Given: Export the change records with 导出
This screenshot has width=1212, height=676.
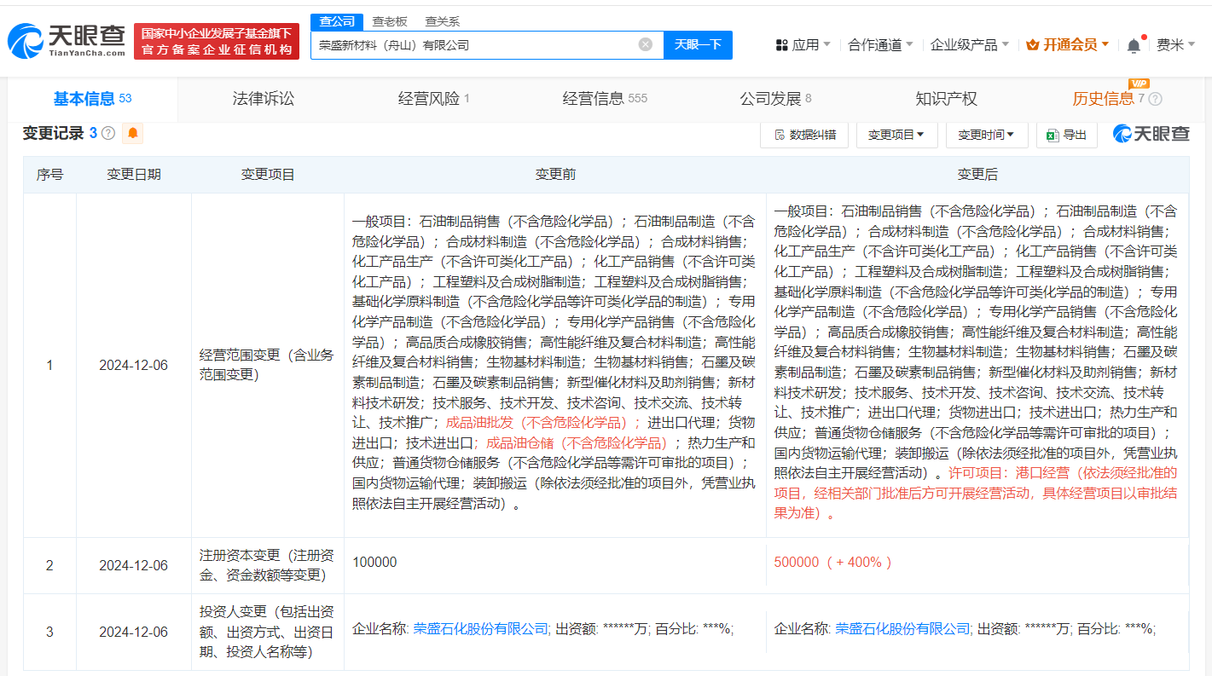Looking at the screenshot, I should pos(1066,135).
